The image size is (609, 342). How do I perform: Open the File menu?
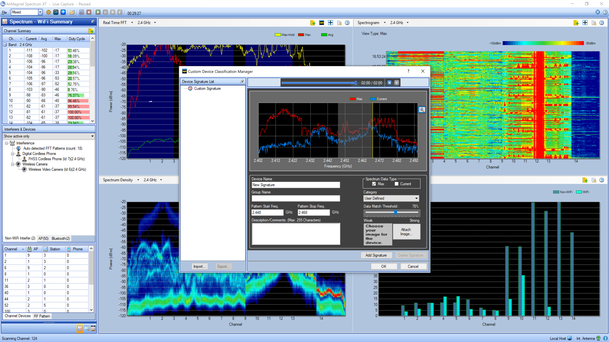click(x=4, y=12)
